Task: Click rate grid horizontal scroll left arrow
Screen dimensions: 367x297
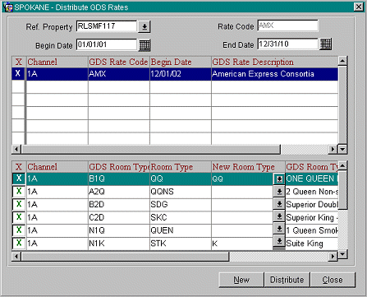Action: 16,149
